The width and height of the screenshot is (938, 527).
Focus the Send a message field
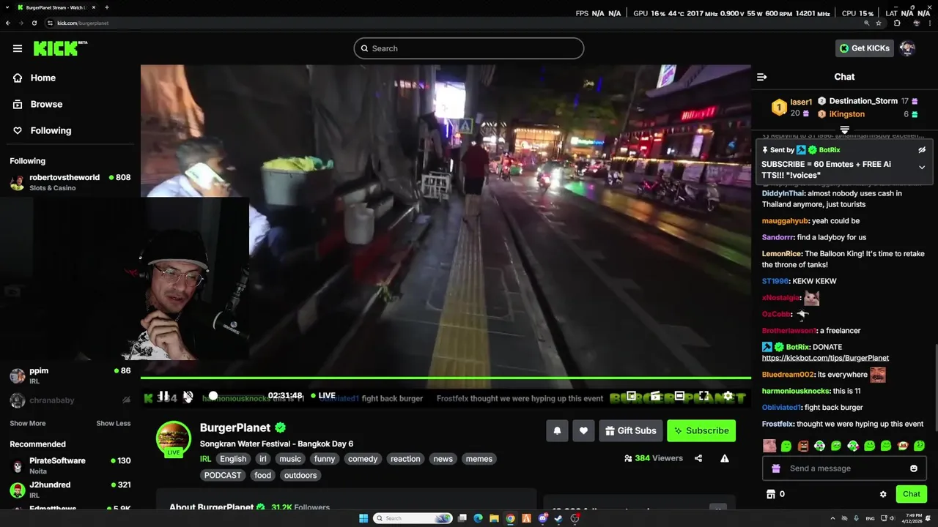tap(844, 468)
